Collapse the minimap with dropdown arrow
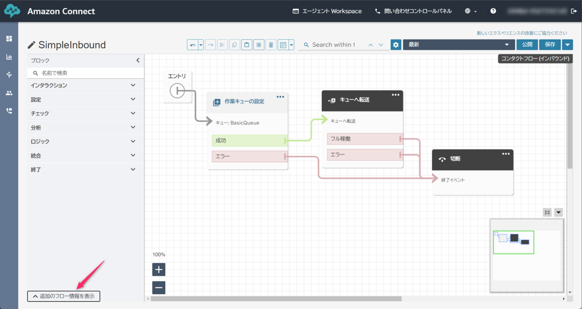Viewport: 582px width, 309px height. 558,212
